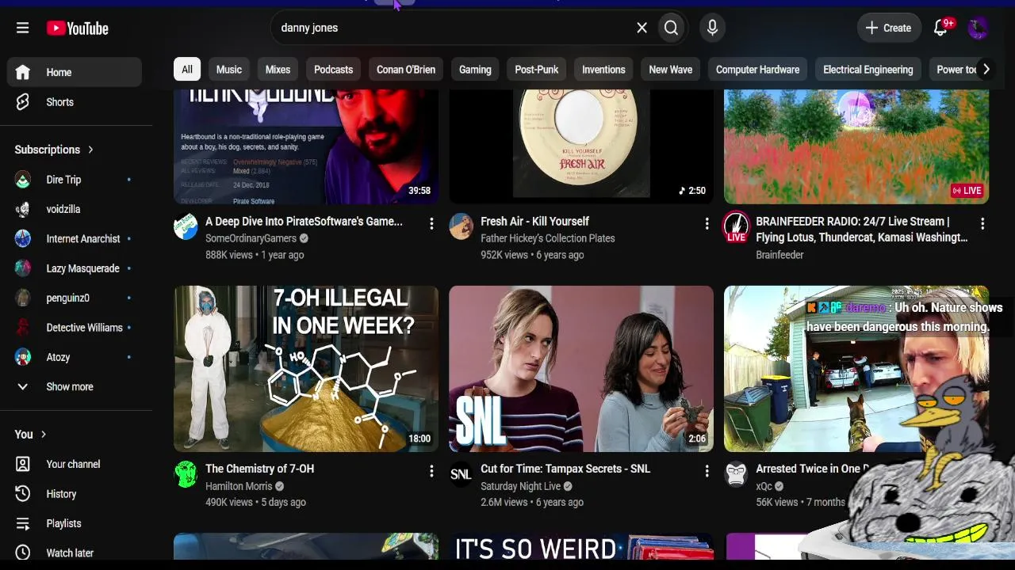The height and width of the screenshot is (570, 1015).
Task: Expand the You section chevron
Action: tap(44, 435)
